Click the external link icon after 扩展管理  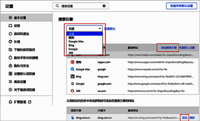[30, 102]
